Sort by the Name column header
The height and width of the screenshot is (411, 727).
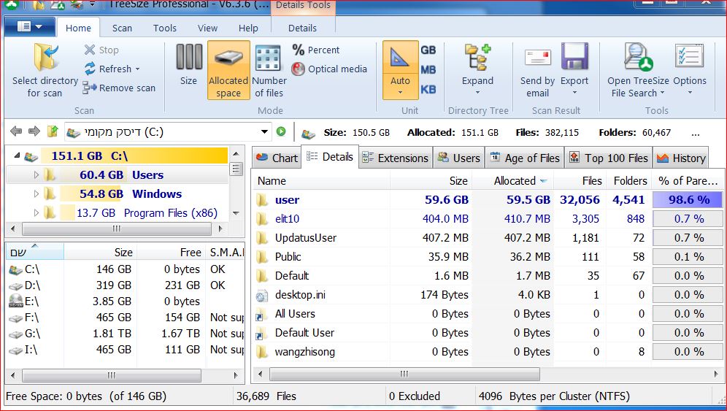tap(320, 180)
